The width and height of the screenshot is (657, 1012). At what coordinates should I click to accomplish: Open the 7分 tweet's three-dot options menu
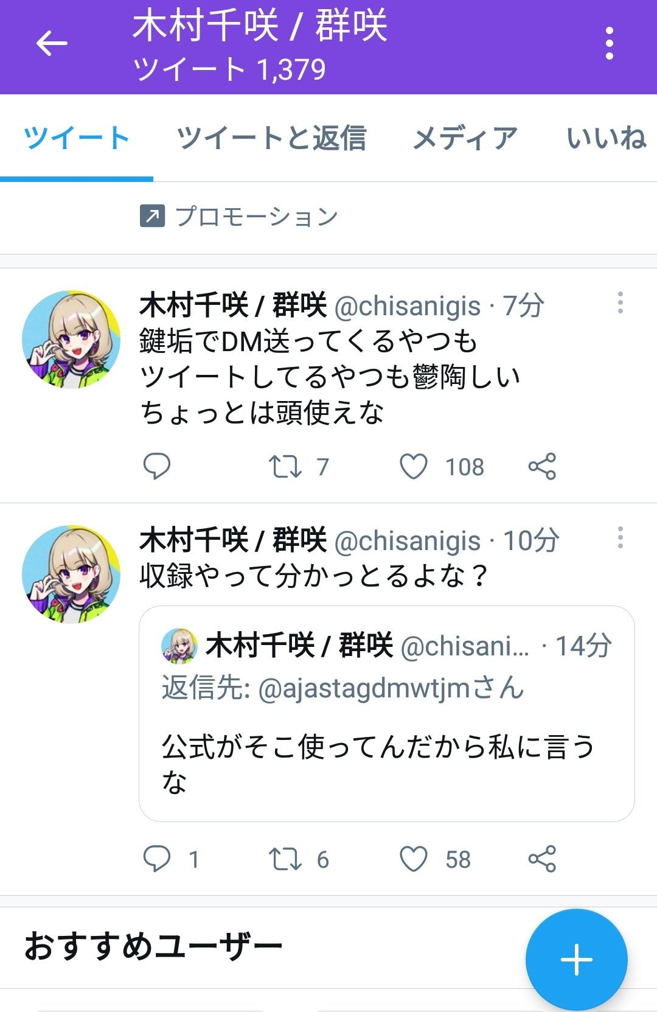[x=620, y=303]
